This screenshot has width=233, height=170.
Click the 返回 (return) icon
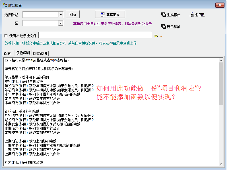pos(191,15)
